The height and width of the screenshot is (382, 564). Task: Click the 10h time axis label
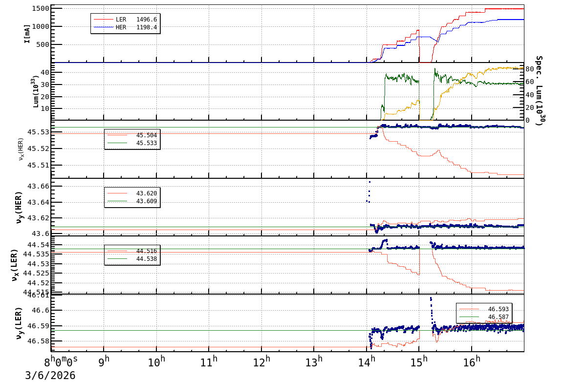click(157, 361)
